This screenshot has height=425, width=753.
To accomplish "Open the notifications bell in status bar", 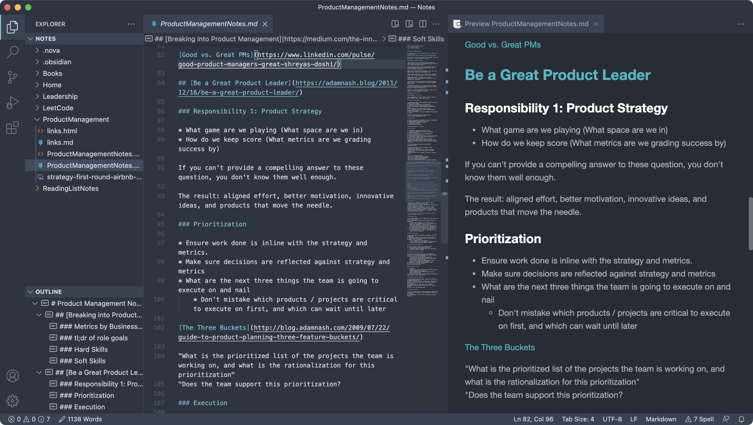I will 741,419.
